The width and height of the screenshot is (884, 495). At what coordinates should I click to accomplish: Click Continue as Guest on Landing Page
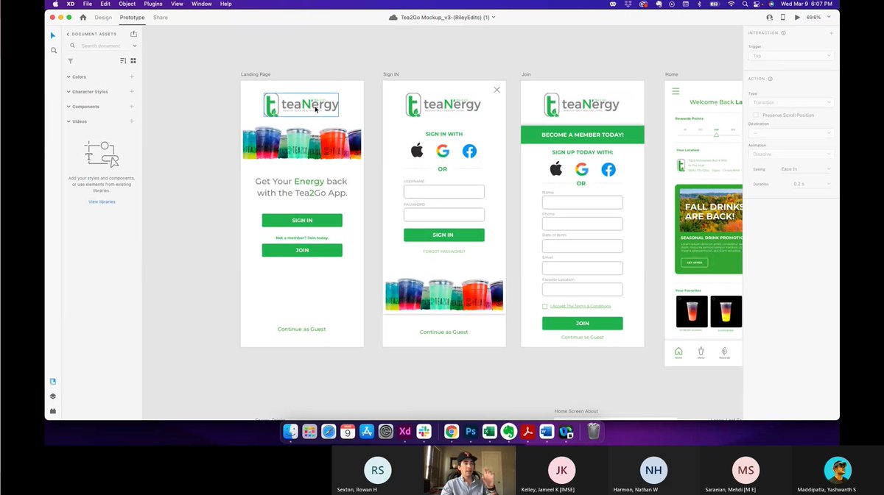click(302, 329)
